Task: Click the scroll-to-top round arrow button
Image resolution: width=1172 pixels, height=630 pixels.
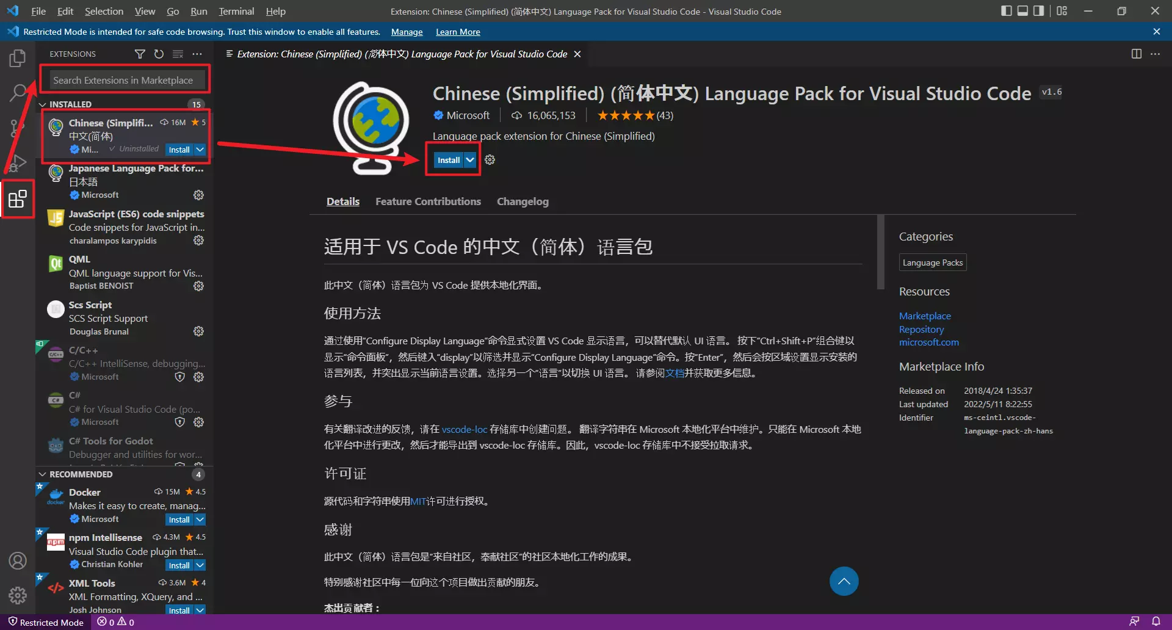Action: point(844,581)
